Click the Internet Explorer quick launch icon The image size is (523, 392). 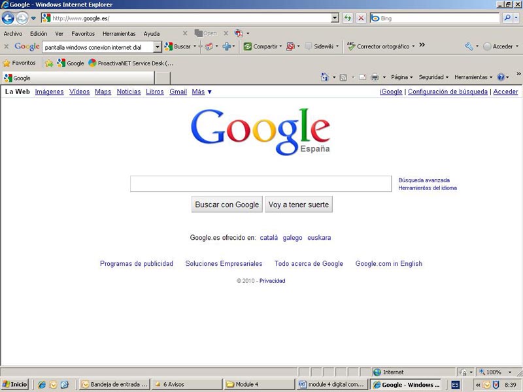pyautogui.click(x=42, y=385)
